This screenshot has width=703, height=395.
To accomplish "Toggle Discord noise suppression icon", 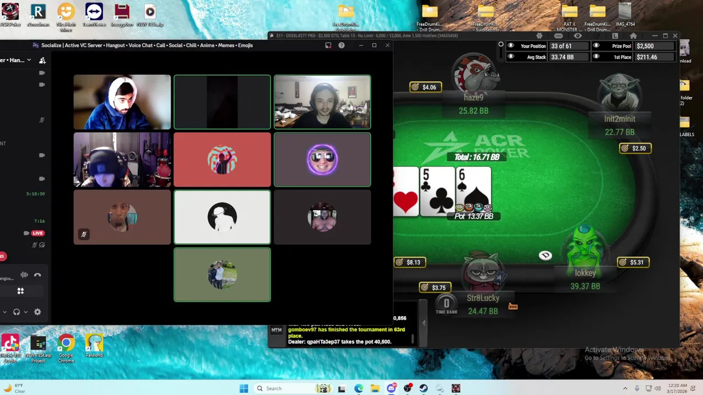I will coord(24,275).
